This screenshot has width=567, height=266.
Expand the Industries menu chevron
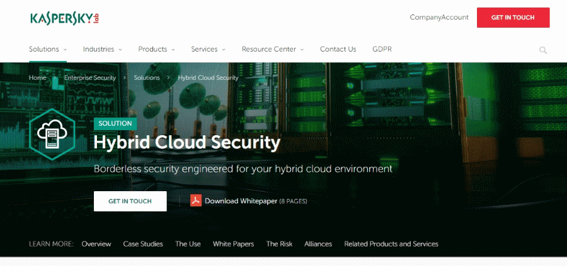click(x=120, y=50)
